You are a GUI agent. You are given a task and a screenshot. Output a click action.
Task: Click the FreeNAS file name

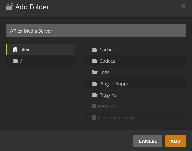[107, 106]
